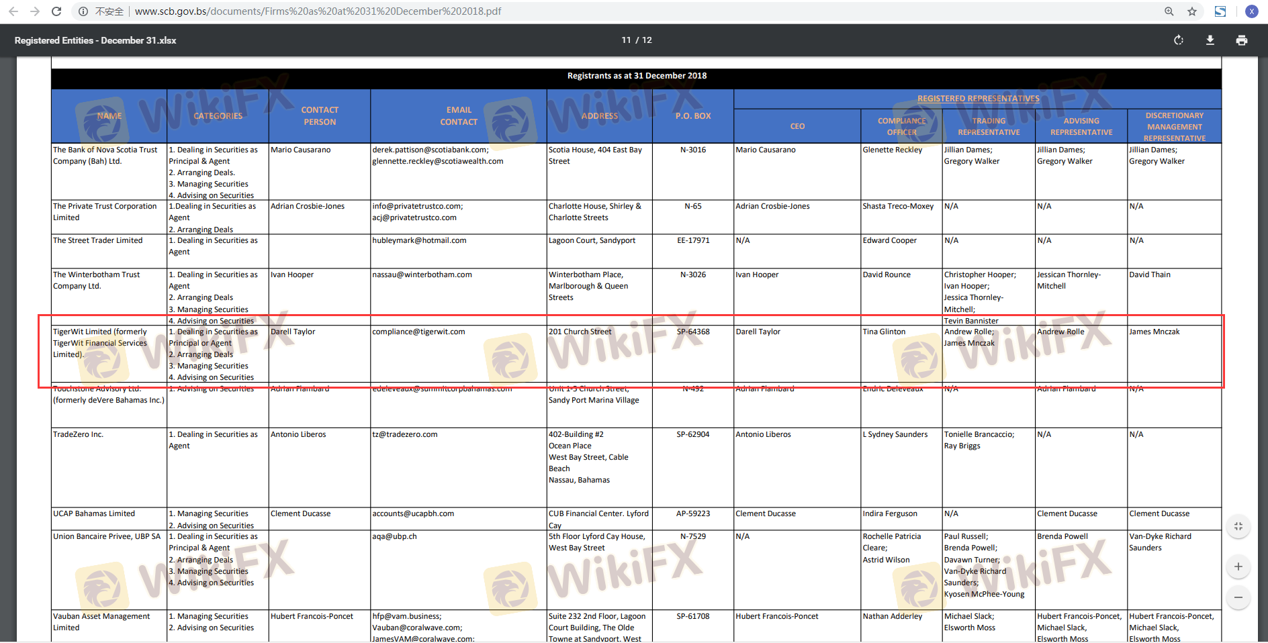Open the not-secure site info icon
This screenshot has height=643, width=1268.
pos(83,11)
